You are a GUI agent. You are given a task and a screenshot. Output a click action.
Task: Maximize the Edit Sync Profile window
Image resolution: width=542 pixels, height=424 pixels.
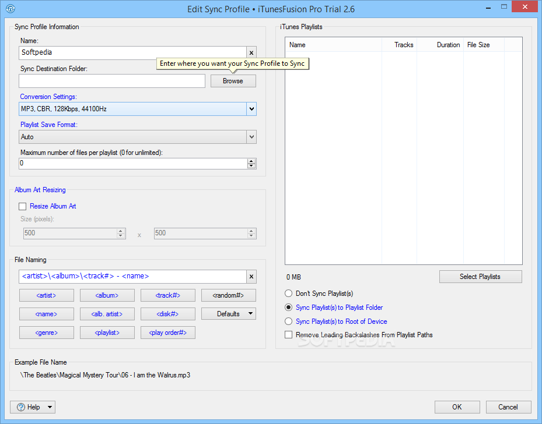point(504,7)
